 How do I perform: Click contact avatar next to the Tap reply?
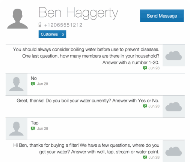(x=17, y=129)
